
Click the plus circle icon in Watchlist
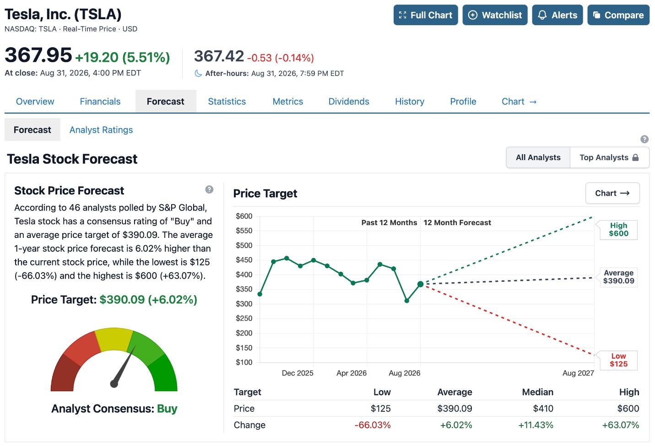tap(473, 15)
